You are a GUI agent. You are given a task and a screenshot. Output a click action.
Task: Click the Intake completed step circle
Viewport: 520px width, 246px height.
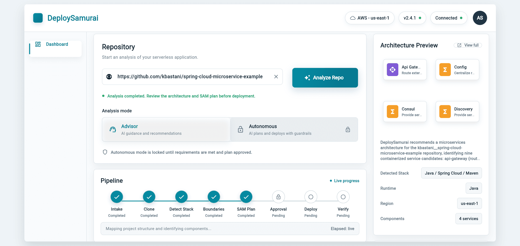tap(117, 197)
